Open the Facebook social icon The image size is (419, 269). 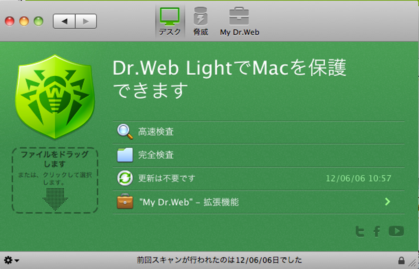(377, 231)
